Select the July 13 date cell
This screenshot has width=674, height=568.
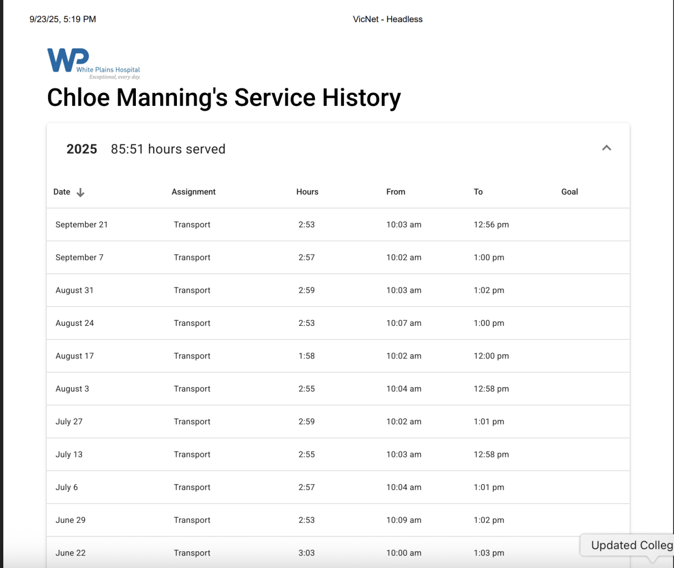click(x=69, y=454)
